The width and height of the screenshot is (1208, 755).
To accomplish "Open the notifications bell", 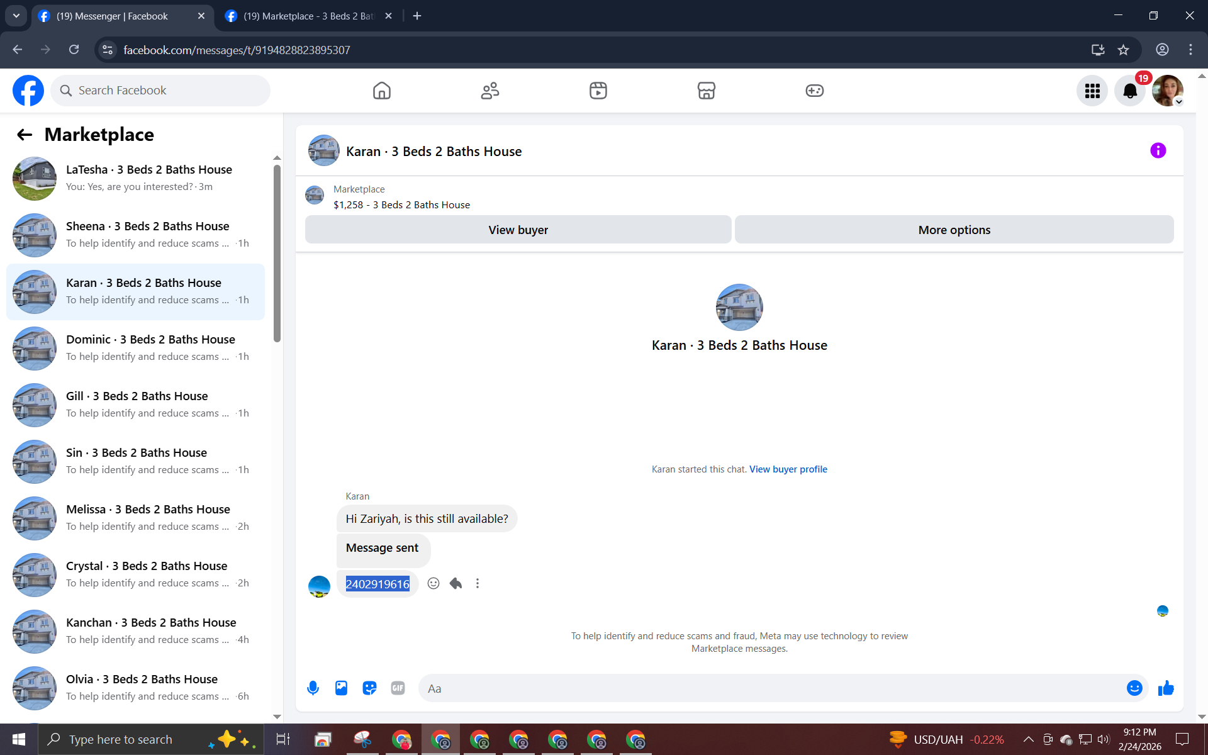I will click(x=1129, y=91).
